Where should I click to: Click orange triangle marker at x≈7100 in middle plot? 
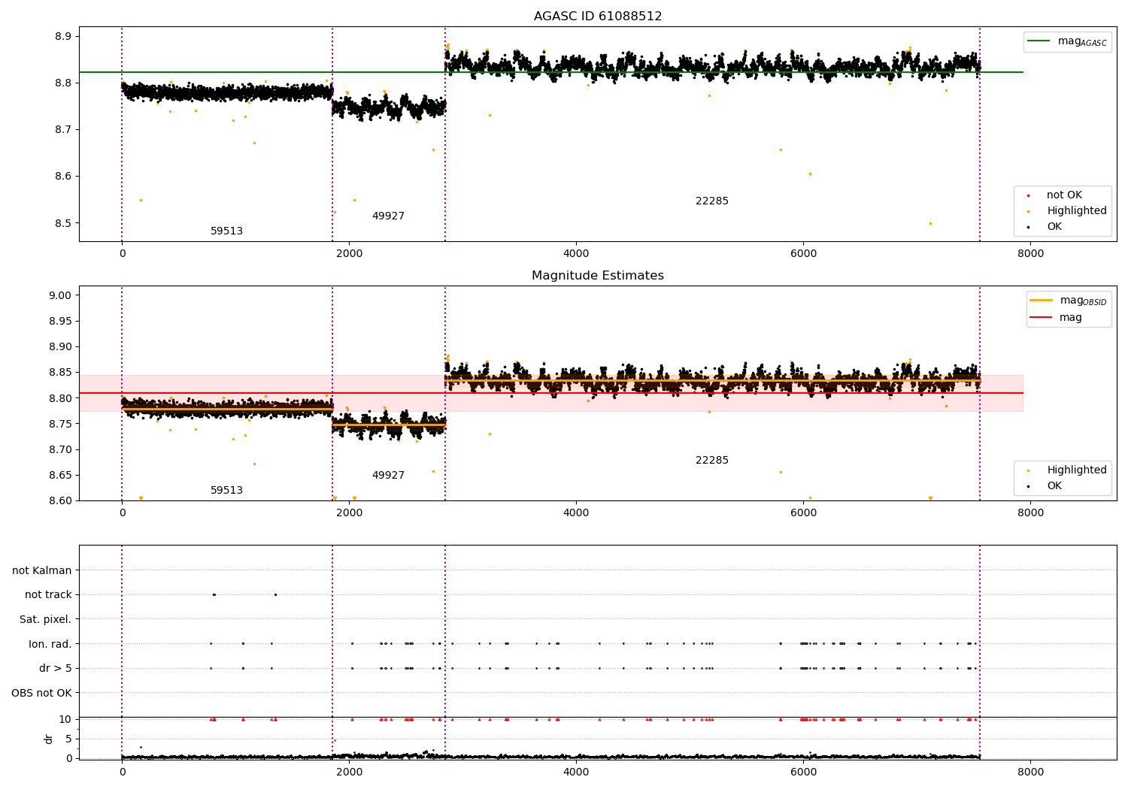click(x=930, y=498)
